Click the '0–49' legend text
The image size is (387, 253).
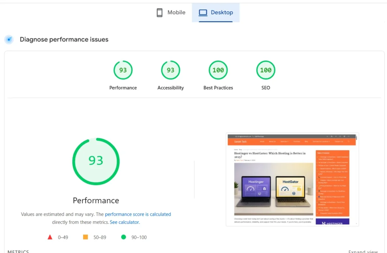[x=63, y=237]
